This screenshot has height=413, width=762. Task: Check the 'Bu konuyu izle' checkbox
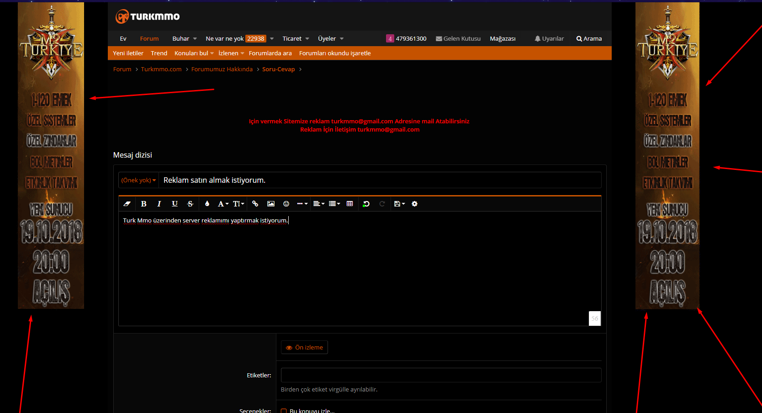coord(284,411)
